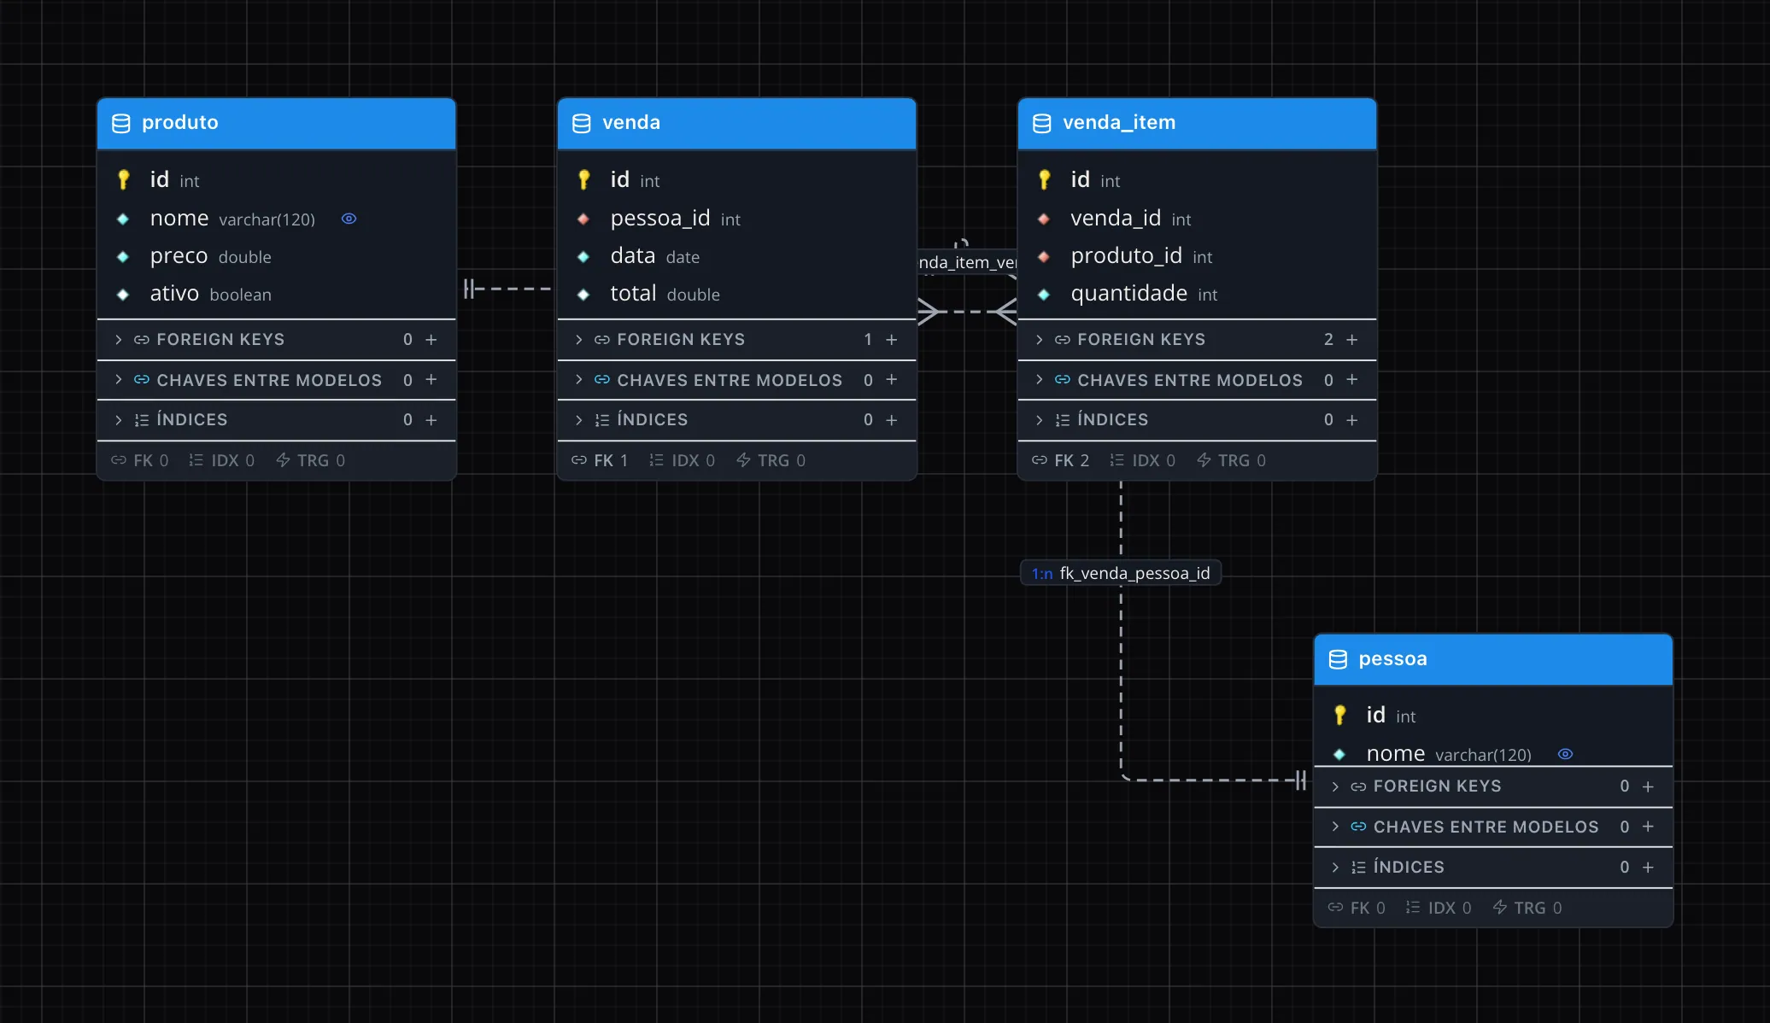The width and height of the screenshot is (1770, 1023).
Task: Click the white diamond beside produto ativo
Action: 123,295
